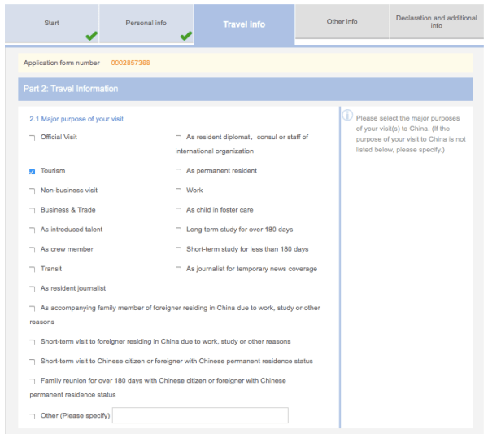Click green checkmark on Personal info tab

coord(185,36)
